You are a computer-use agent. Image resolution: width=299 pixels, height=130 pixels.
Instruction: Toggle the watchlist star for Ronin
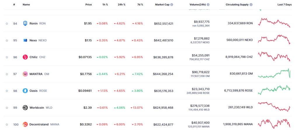tap(7, 24)
